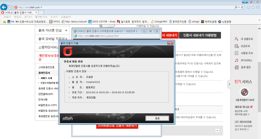Open the 신한은행 bookmark

(x=225, y=22)
